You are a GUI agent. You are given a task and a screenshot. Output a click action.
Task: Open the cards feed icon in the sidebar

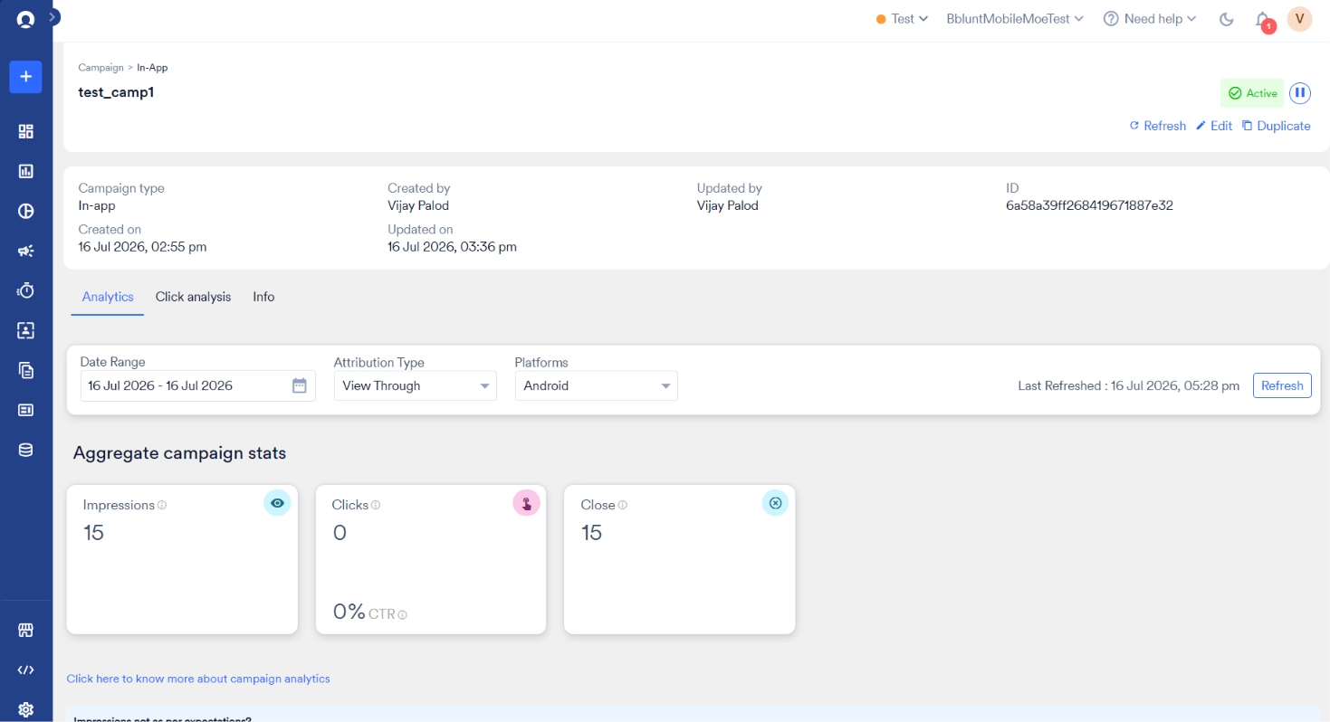pyautogui.click(x=25, y=410)
